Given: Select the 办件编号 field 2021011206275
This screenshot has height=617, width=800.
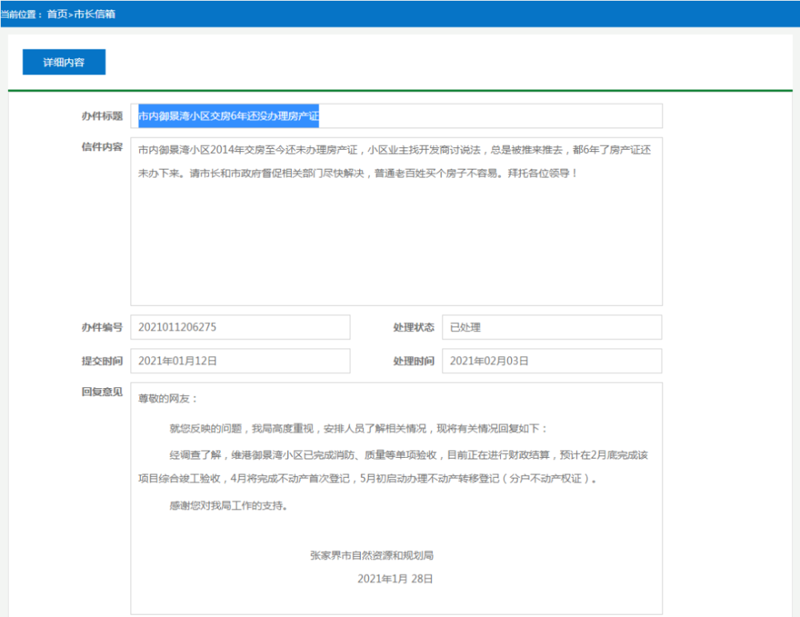Looking at the screenshot, I should pyautogui.click(x=240, y=327).
